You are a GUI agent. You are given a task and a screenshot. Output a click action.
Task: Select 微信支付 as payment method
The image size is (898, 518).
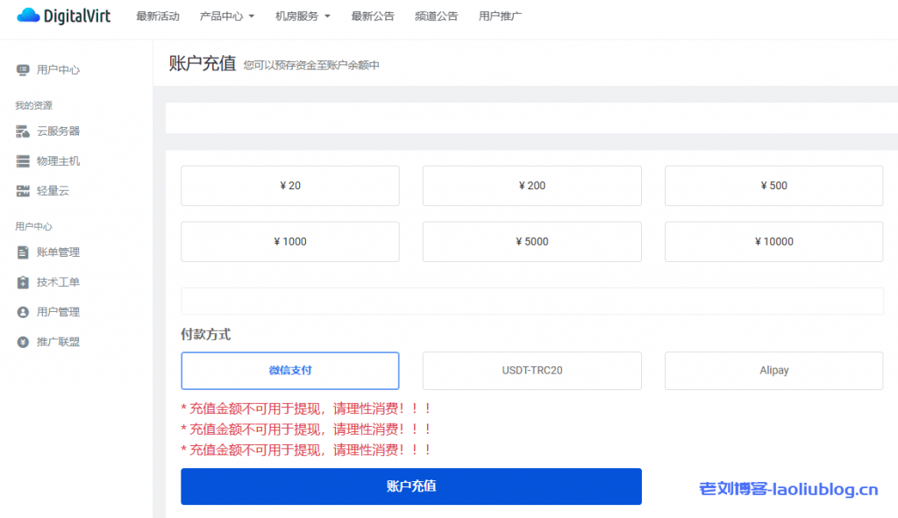point(289,371)
